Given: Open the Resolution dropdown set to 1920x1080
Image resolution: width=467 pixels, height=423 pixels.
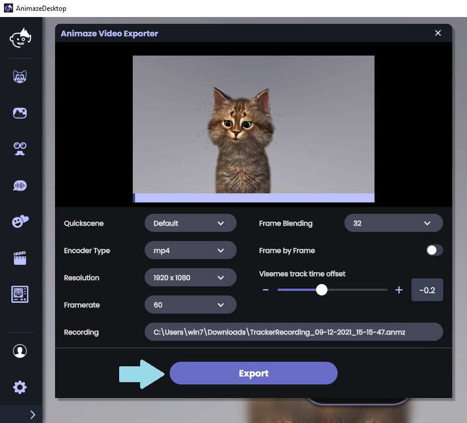Looking at the screenshot, I should (190, 277).
